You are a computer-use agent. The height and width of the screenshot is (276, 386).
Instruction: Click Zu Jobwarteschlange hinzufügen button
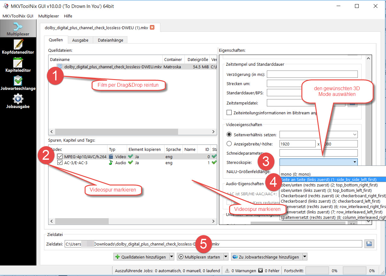267,257
